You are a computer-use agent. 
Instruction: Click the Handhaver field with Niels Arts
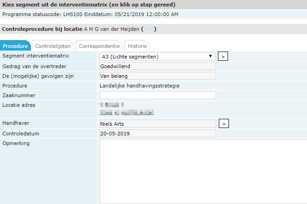tap(157, 123)
